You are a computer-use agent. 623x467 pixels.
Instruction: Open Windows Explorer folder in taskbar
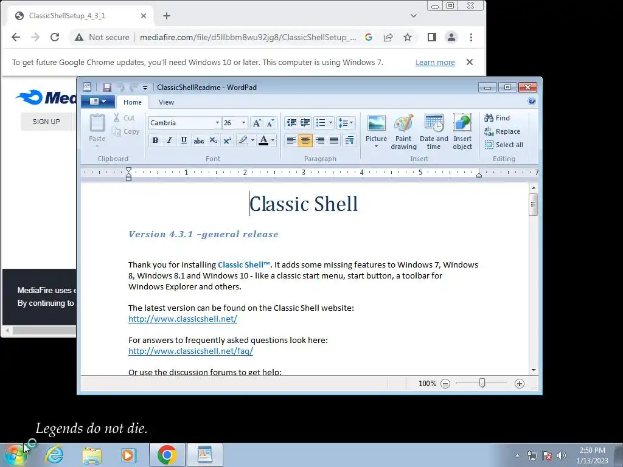(x=92, y=455)
